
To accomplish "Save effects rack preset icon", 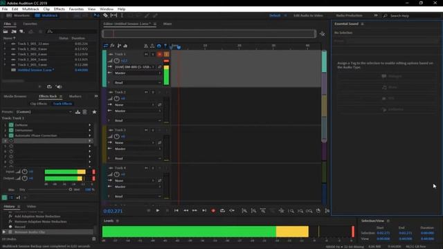I will pos(78,112).
